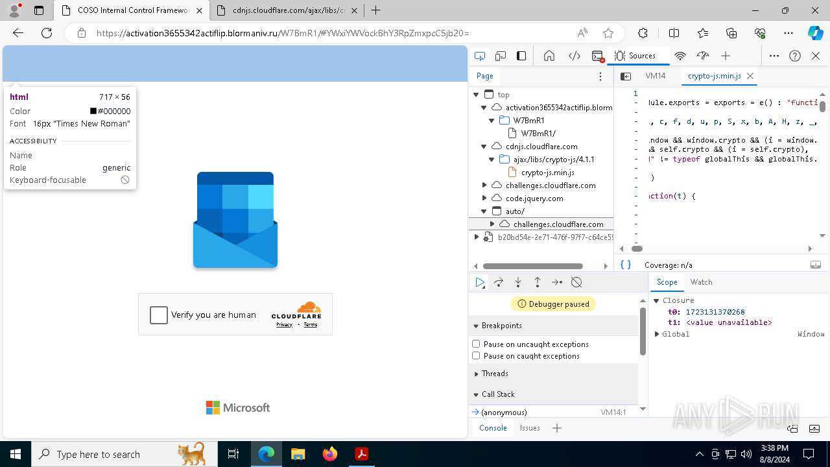The width and height of the screenshot is (830, 467).
Task: Hide the navigator pane toggle icon
Action: coord(626,76)
